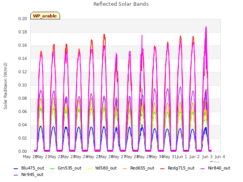Image resolution: width=243 pixels, height=182 pixels.
Task: Click the 0.12 y-axis tick label
Action: (23, 72)
